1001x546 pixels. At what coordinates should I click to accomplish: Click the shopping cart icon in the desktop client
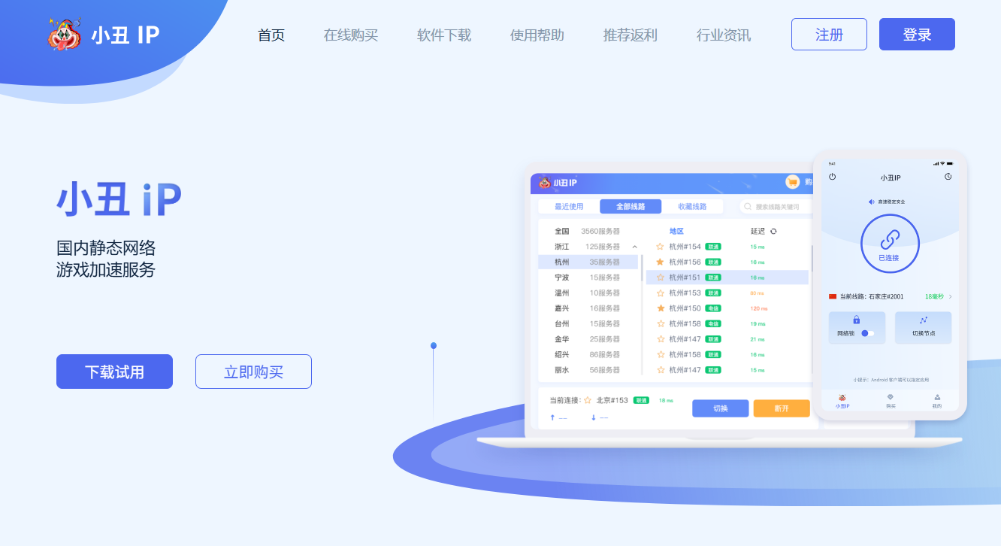[792, 182]
